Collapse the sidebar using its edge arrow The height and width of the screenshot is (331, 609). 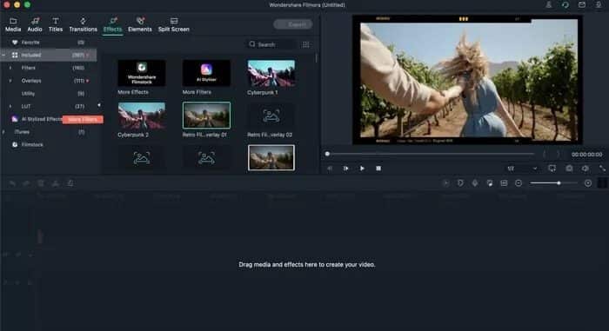click(99, 105)
